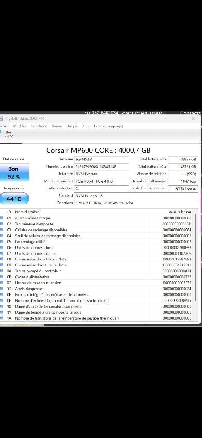Click the Vitesse de rotation value (SSD)
Image resolution: width=202 pixels, height=438 pixels.
tap(183, 174)
